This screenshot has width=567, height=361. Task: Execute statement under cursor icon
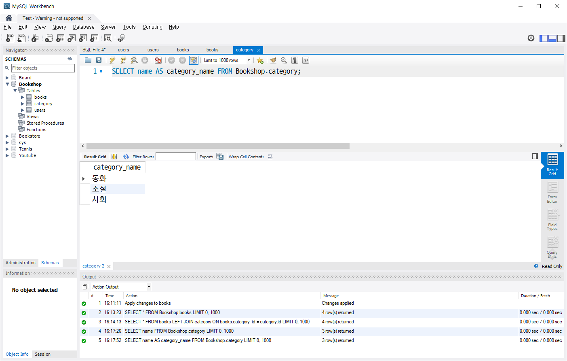pos(123,60)
